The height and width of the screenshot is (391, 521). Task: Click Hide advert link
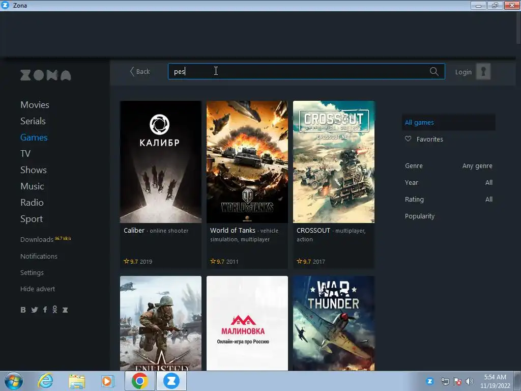coord(38,289)
